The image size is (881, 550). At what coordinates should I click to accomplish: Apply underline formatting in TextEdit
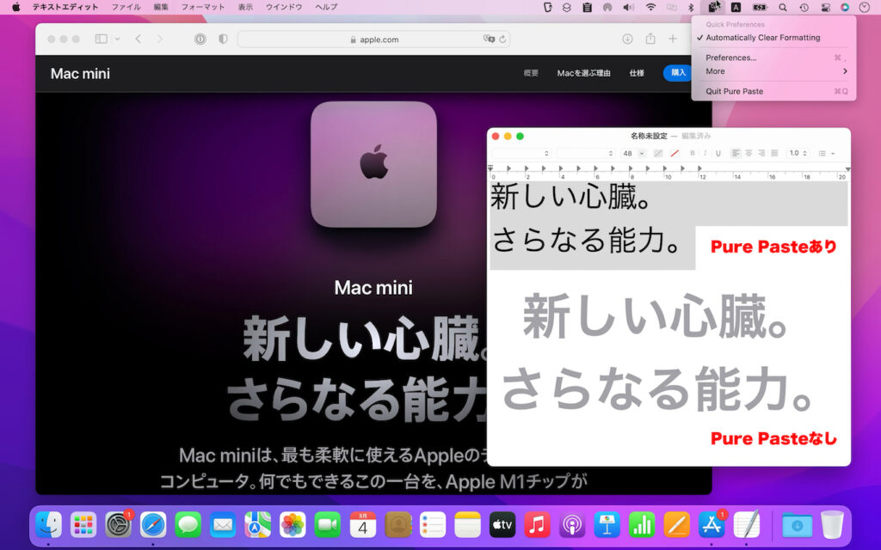coord(718,153)
